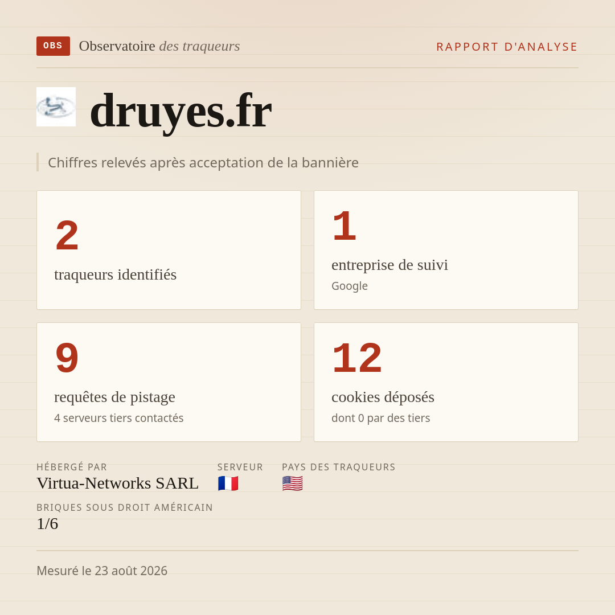615x615 pixels.
Task: Click the 'Observatoire des traqueurs' title
Action: pos(159,46)
